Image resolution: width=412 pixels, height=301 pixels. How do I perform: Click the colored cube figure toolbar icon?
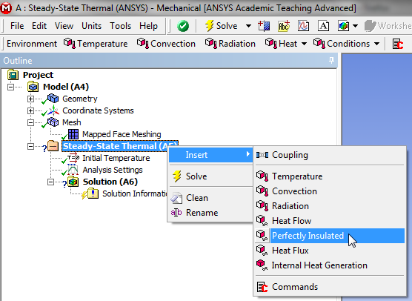coord(343,26)
